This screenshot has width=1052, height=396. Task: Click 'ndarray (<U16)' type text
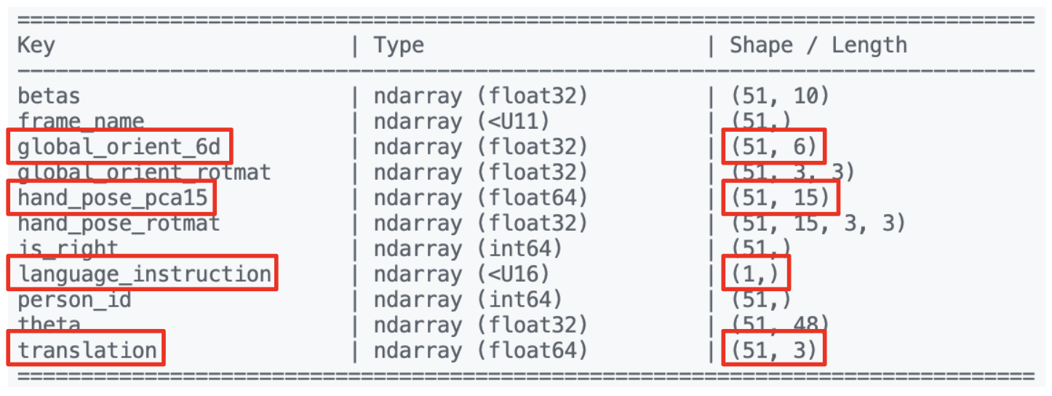click(462, 274)
